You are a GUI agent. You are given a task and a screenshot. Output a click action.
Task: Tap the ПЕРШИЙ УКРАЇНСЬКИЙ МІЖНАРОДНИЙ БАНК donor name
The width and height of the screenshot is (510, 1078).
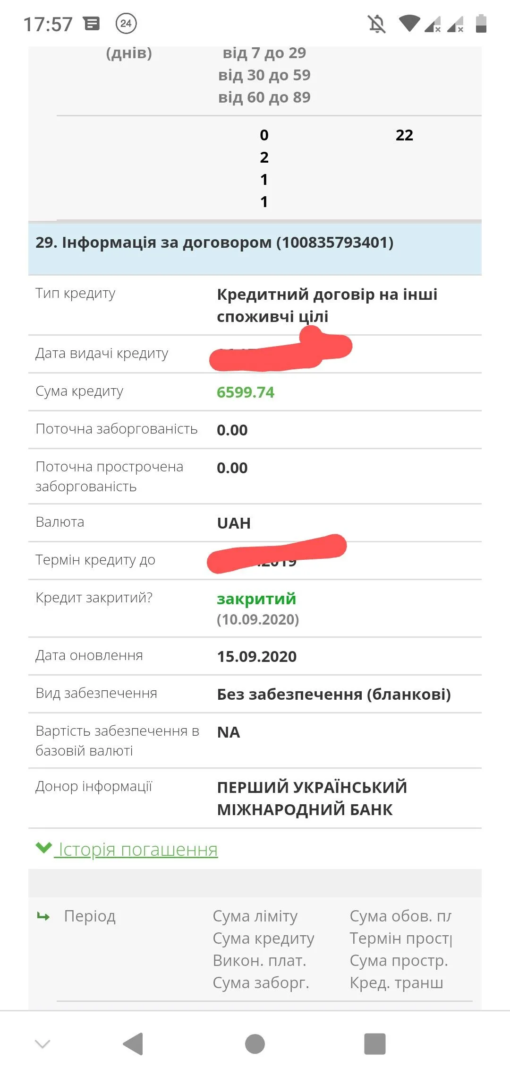[x=312, y=798]
